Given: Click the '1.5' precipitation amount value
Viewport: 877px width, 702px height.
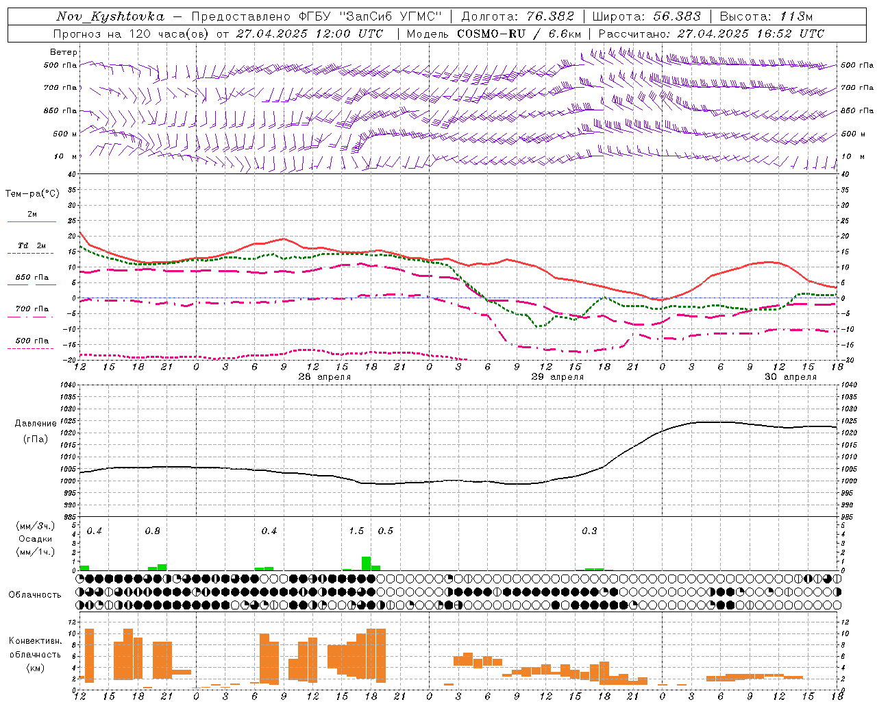Looking at the screenshot, I should (356, 531).
